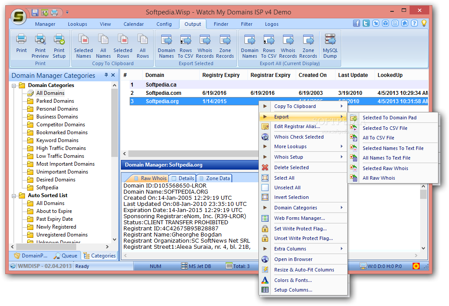Open the DomainP... bottom tab

[x=31, y=256]
